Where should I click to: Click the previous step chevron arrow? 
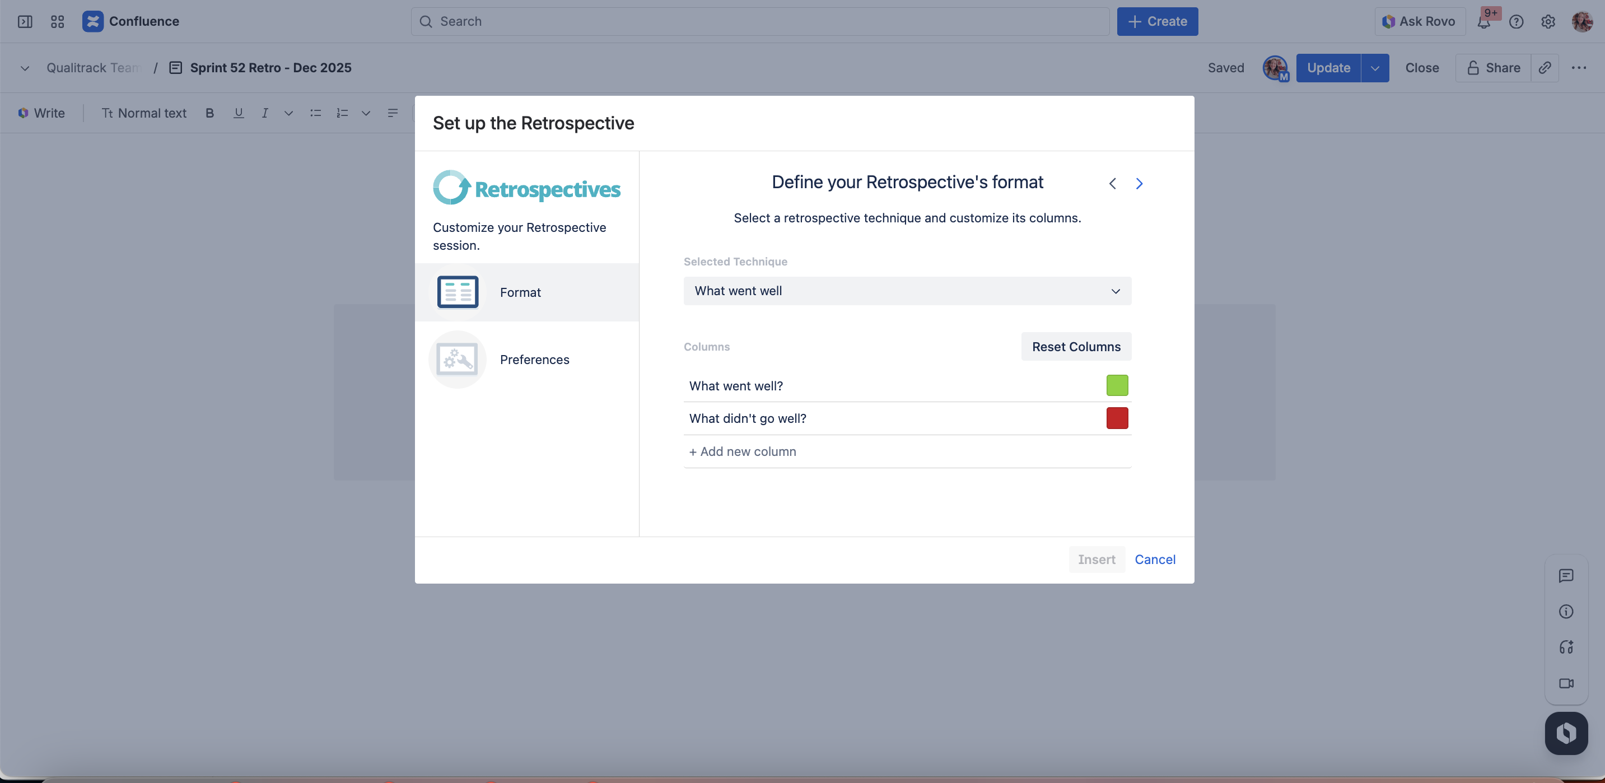1112,184
